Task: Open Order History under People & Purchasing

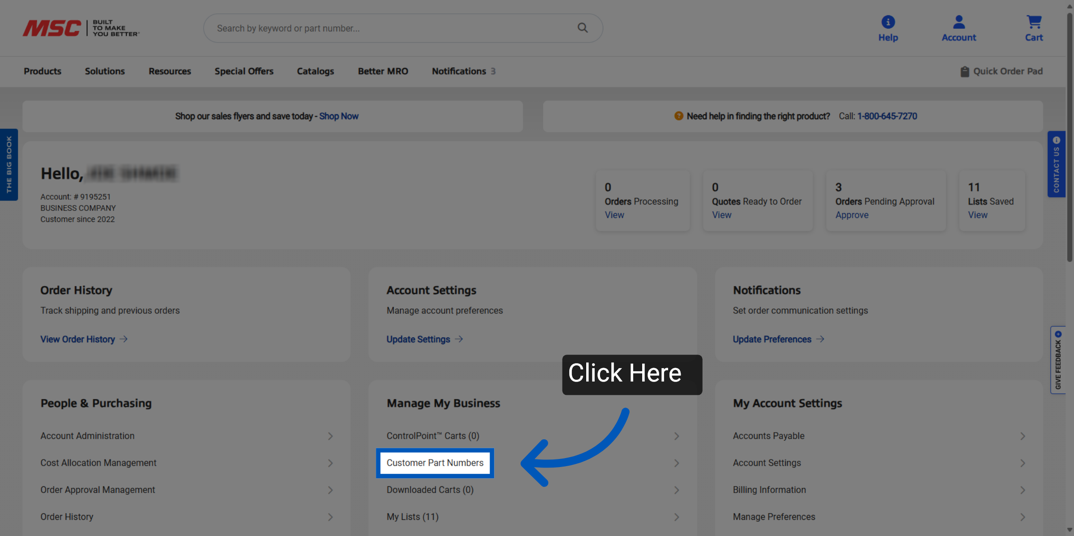Action: (x=67, y=517)
